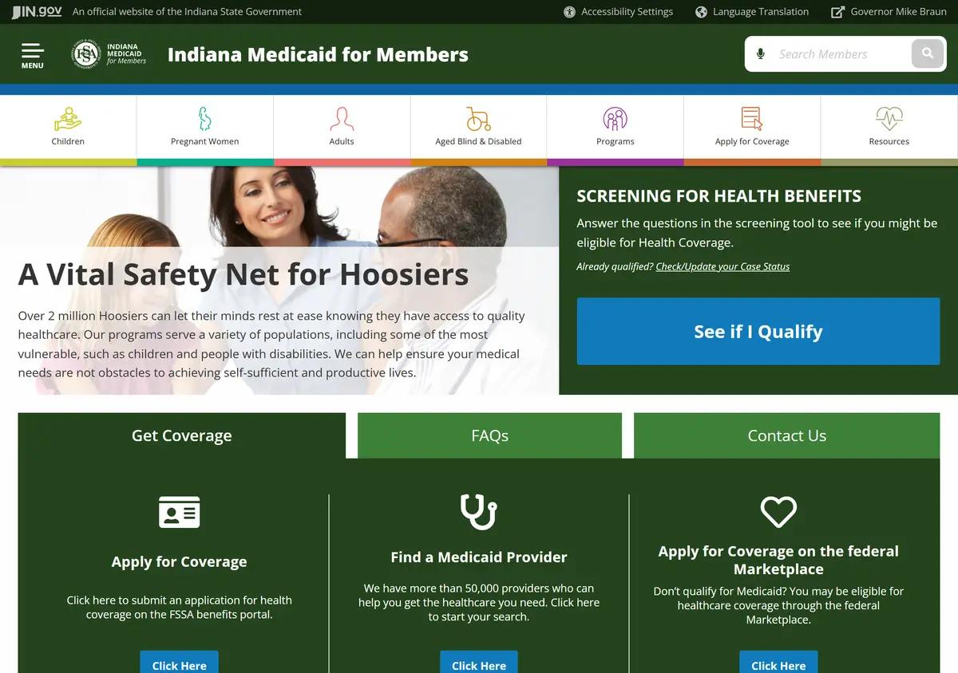Open the Children menu label
This screenshot has width=958, height=673.
click(x=68, y=141)
